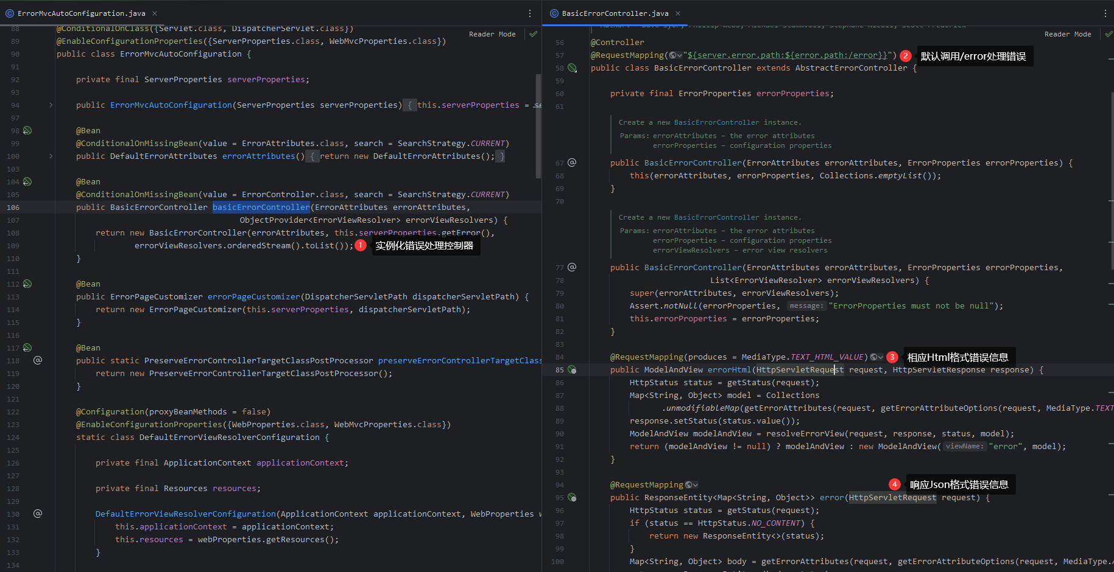Image resolution: width=1114 pixels, height=572 pixels.
Task: Close the BasicErrorController.java tab
Action: (x=678, y=13)
